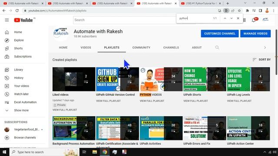The width and height of the screenshot is (278, 156).
Task: Open the Filter Data Table playlist thumbnail
Action: click(x=118, y=128)
